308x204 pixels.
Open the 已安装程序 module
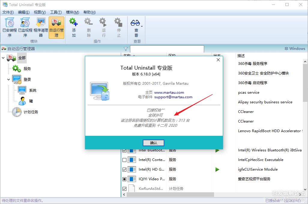pyautogui.click(x=10, y=28)
